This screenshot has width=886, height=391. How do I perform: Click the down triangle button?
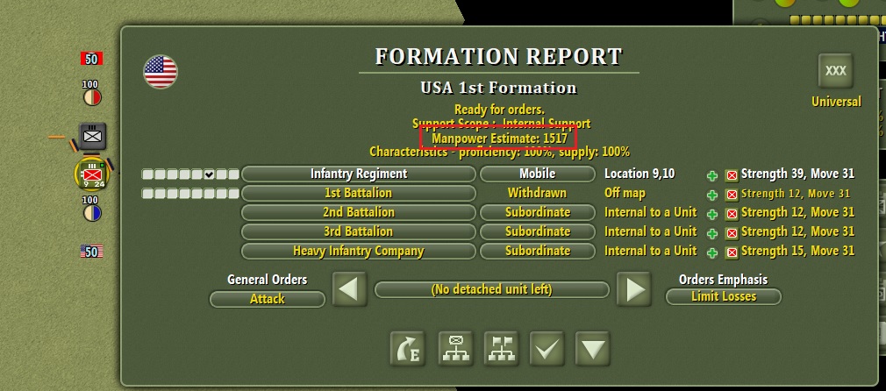coord(593,349)
